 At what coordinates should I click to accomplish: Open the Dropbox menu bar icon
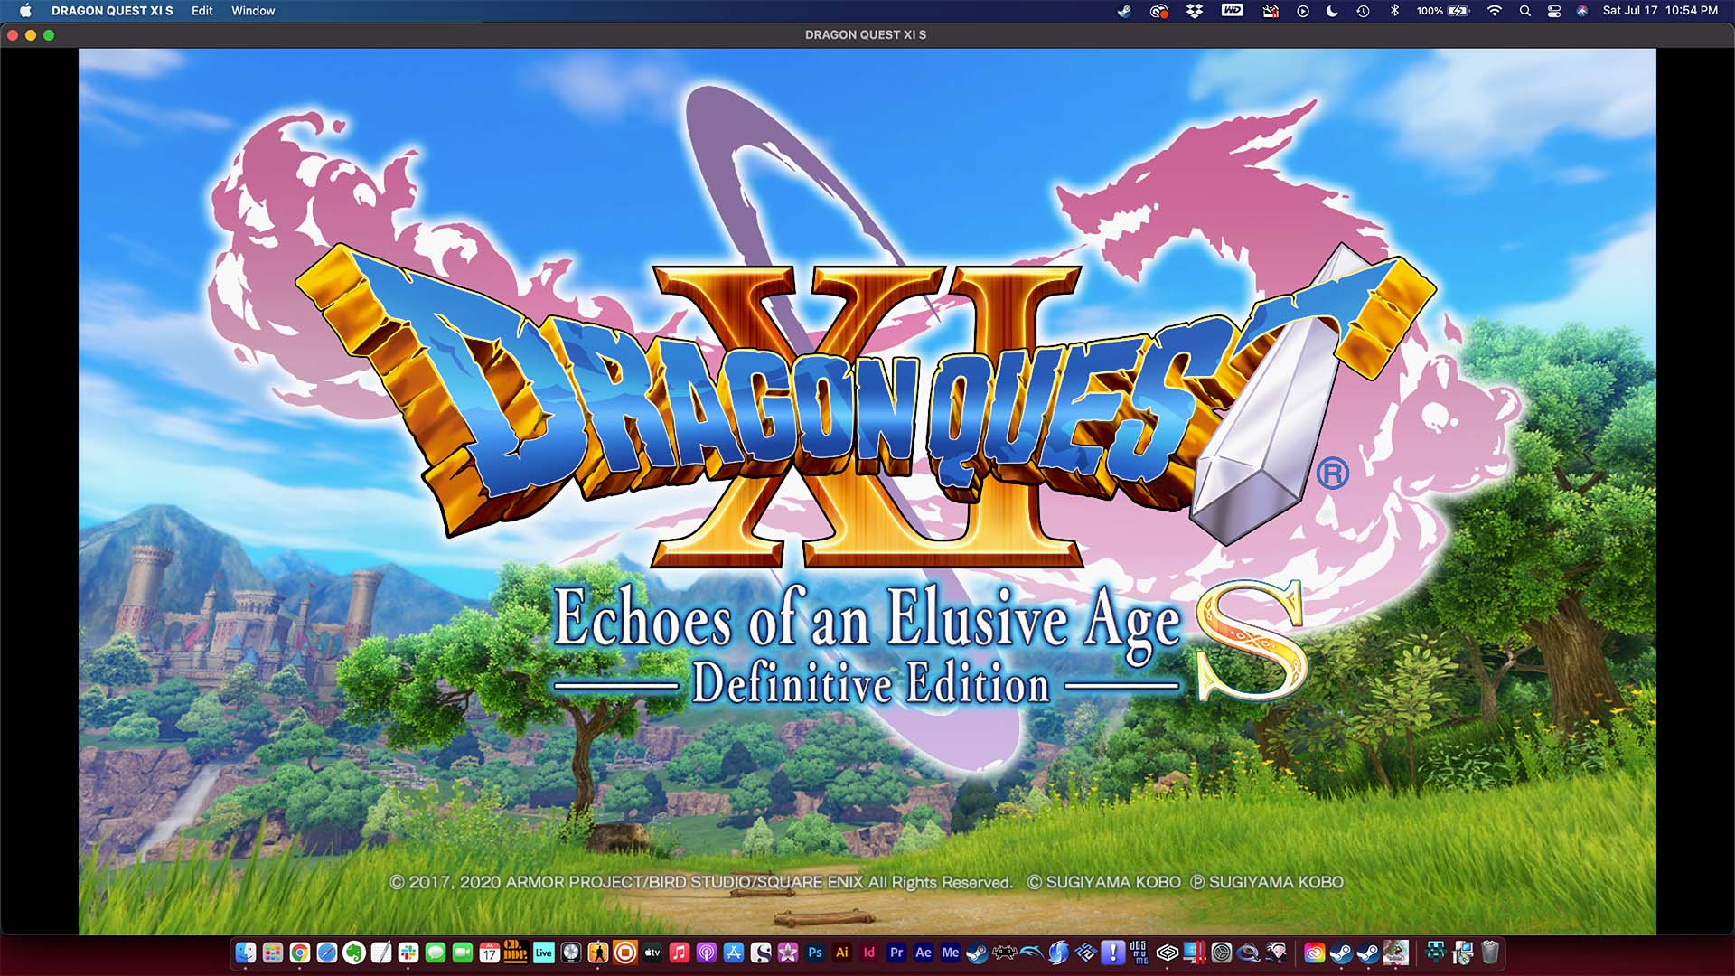point(1195,11)
